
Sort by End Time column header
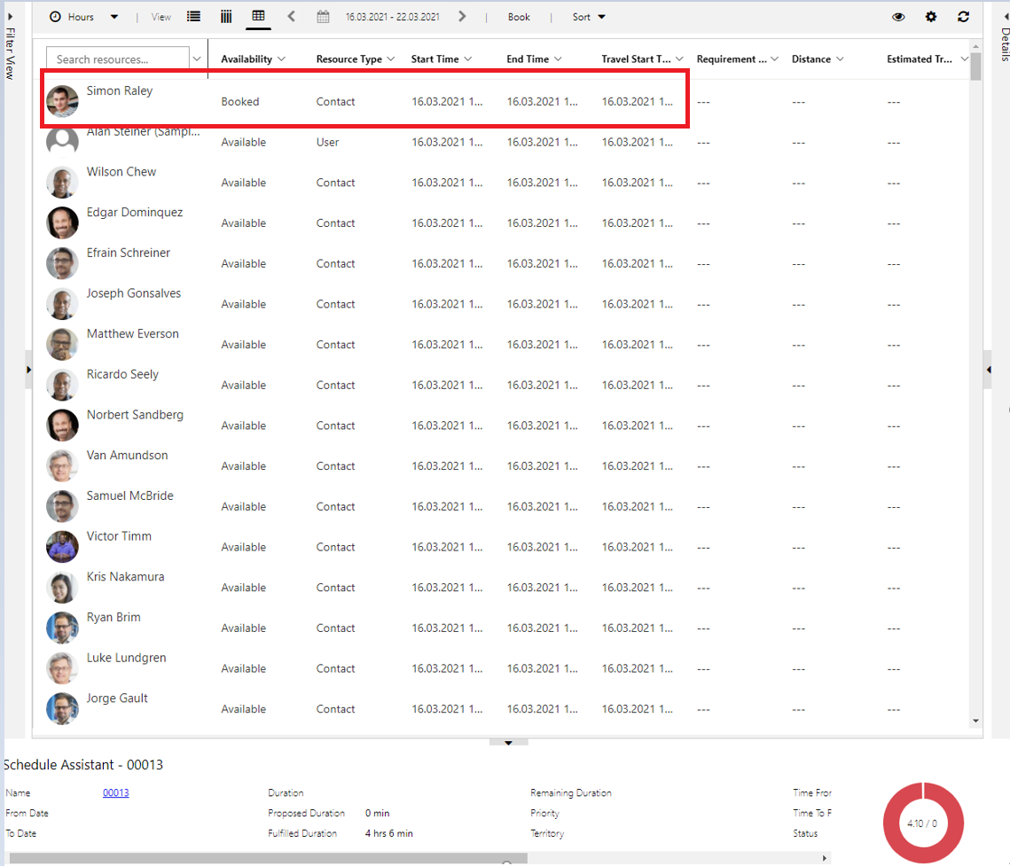pos(534,59)
